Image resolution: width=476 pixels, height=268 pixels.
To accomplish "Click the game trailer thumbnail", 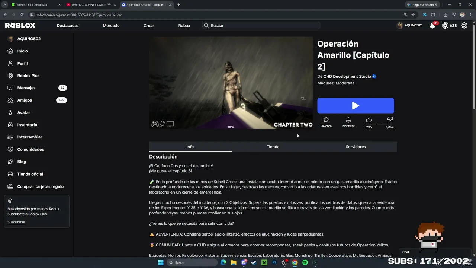I will click(x=231, y=83).
